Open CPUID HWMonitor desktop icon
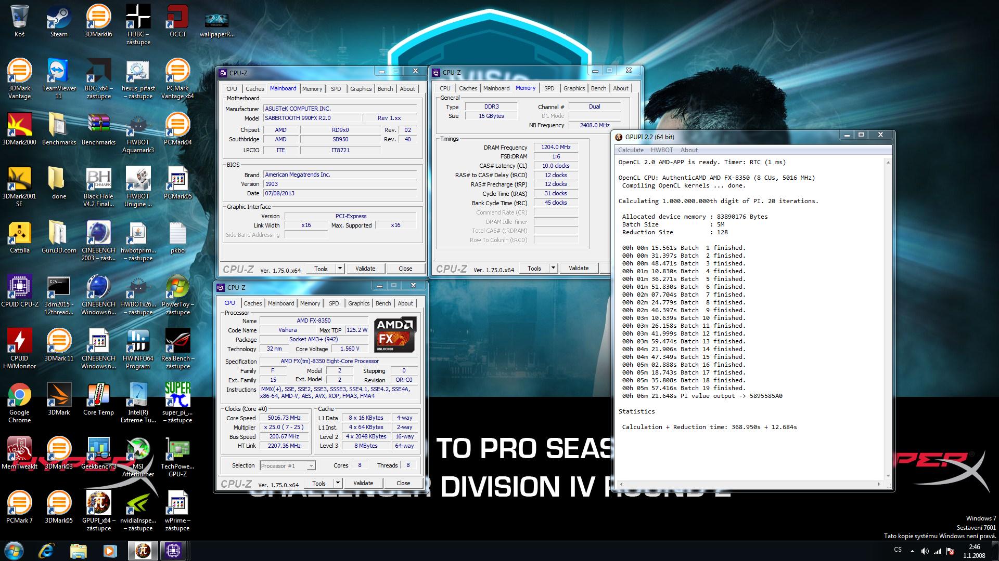Viewport: 999px width, 561px height. (19, 349)
